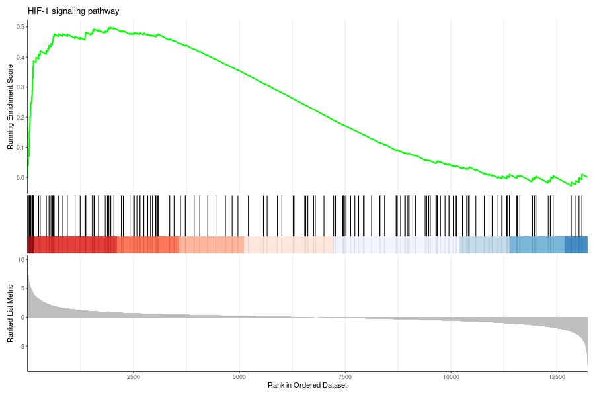
Task: Click the 0.1 tick on enrichment axis
Action: pyautogui.click(x=20, y=148)
